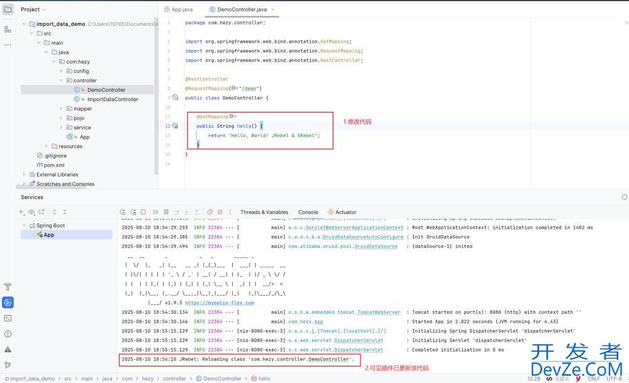The height and width of the screenshot is (383, 629).
Task: Expand the resources folder
Action: point(47,146)
